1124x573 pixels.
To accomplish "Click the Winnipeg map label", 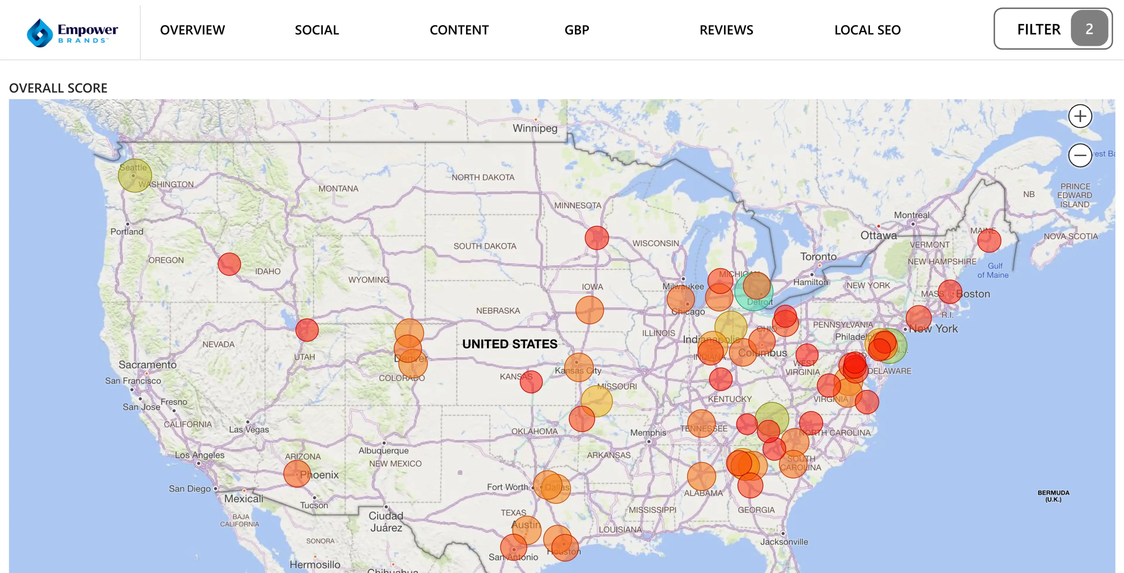I will coord(535,128).
